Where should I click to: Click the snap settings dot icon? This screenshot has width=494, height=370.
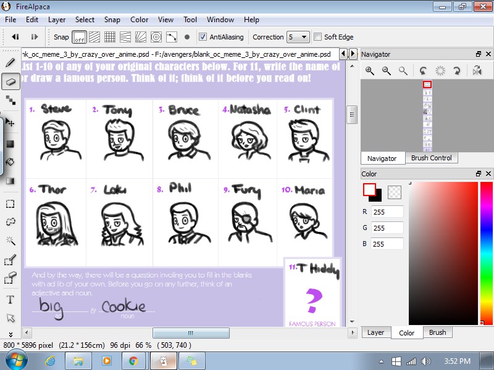[187, 37]
